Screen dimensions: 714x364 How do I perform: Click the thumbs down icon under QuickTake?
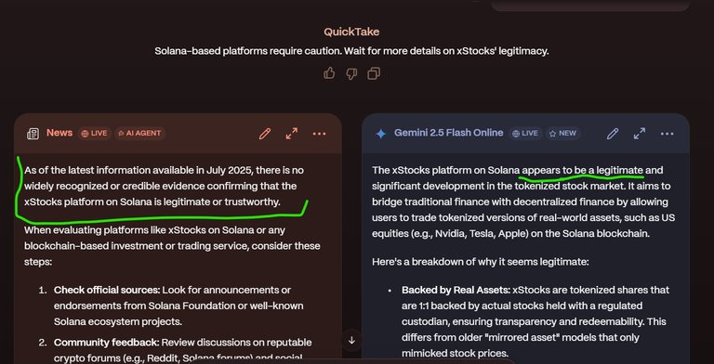351,73
